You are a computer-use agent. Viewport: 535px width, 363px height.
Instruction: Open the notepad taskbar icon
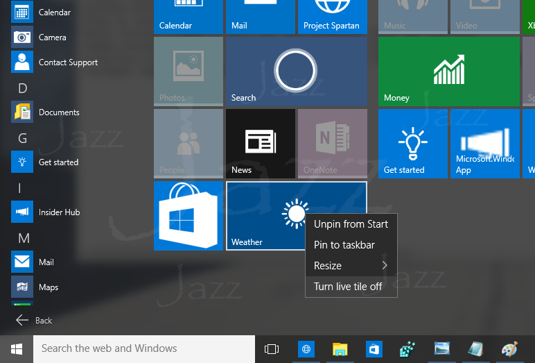[x=475, y=349]
